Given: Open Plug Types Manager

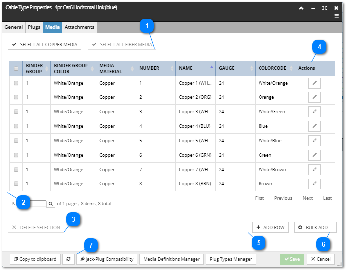Looking at the screenshot, I should [x=231, y=259].
